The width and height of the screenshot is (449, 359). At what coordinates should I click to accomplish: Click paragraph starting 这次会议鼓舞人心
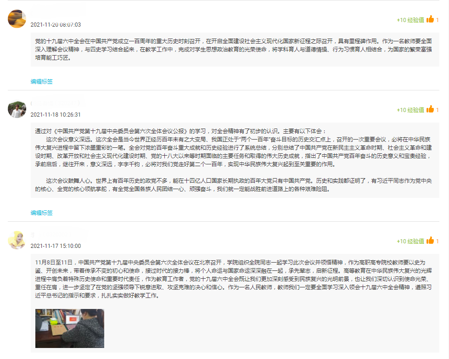pos(234,185)
